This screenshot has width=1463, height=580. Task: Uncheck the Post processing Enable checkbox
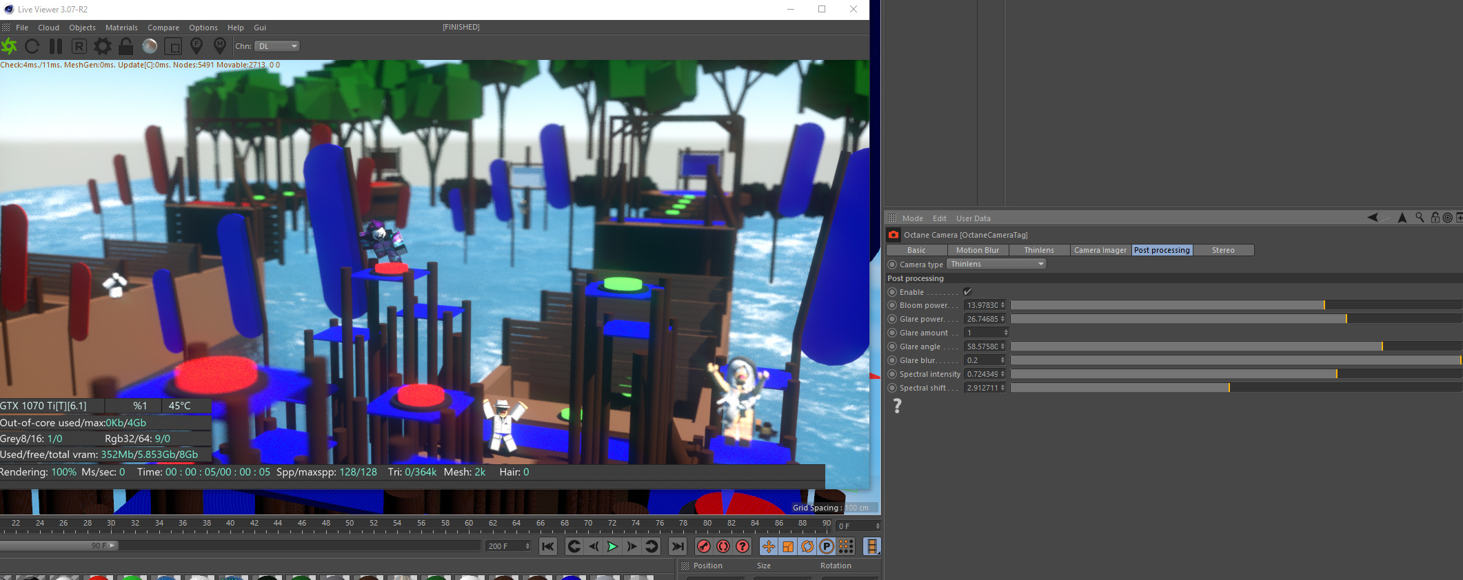coord(967,291)
